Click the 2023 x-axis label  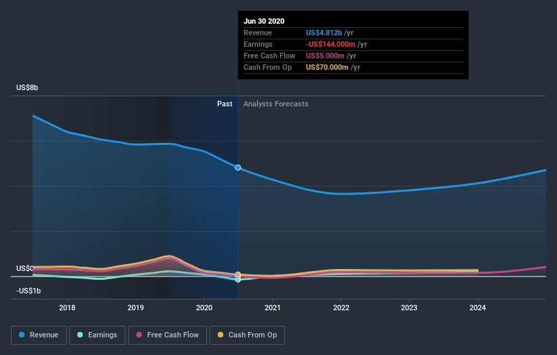point(409,308)
